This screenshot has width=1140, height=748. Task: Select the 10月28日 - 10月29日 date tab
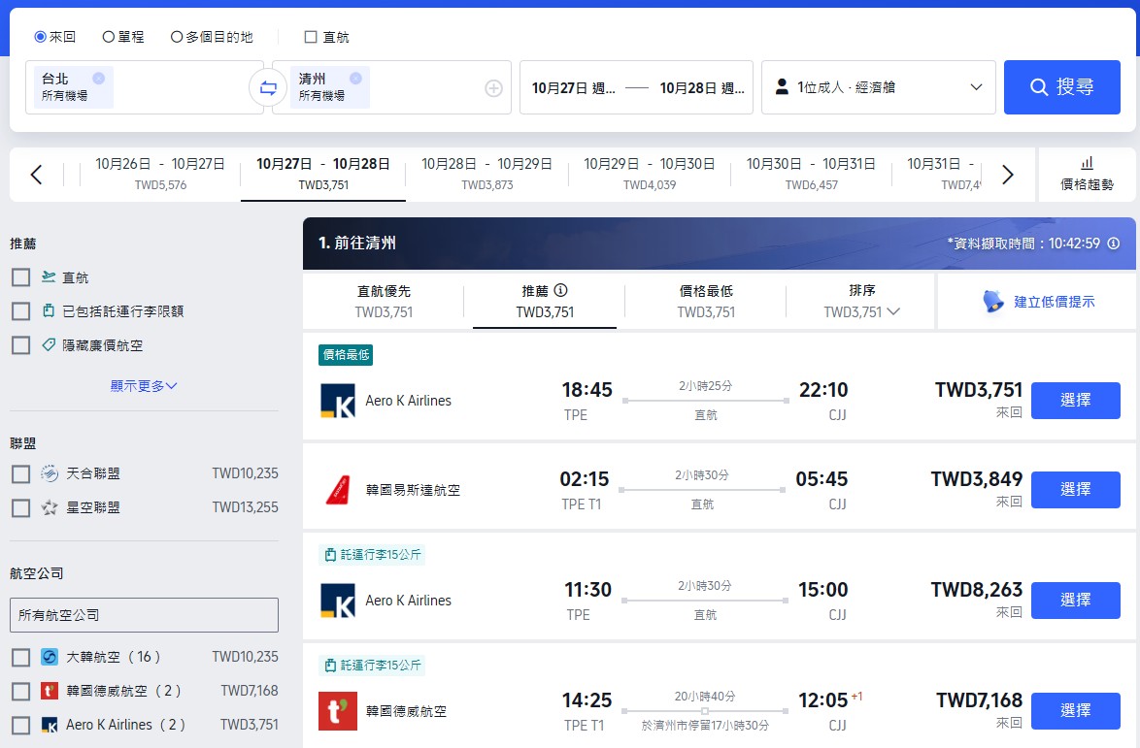486,174
